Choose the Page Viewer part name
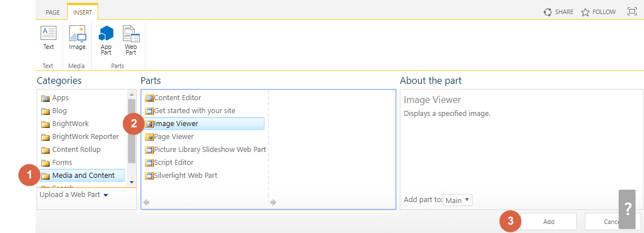This screenshot has height=233, width=644. coord(174,137)
